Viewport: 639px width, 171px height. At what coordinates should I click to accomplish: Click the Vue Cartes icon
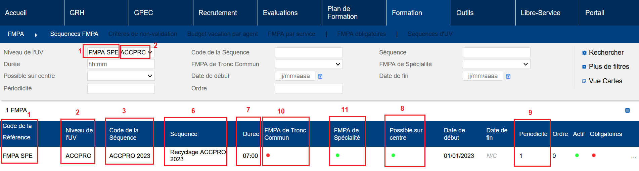(x=584, y=81)
